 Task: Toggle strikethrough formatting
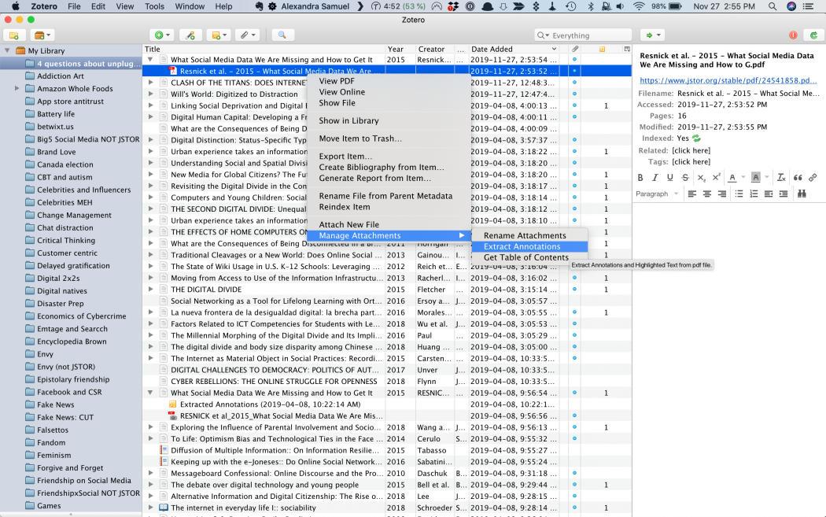(x=685, y=178)
